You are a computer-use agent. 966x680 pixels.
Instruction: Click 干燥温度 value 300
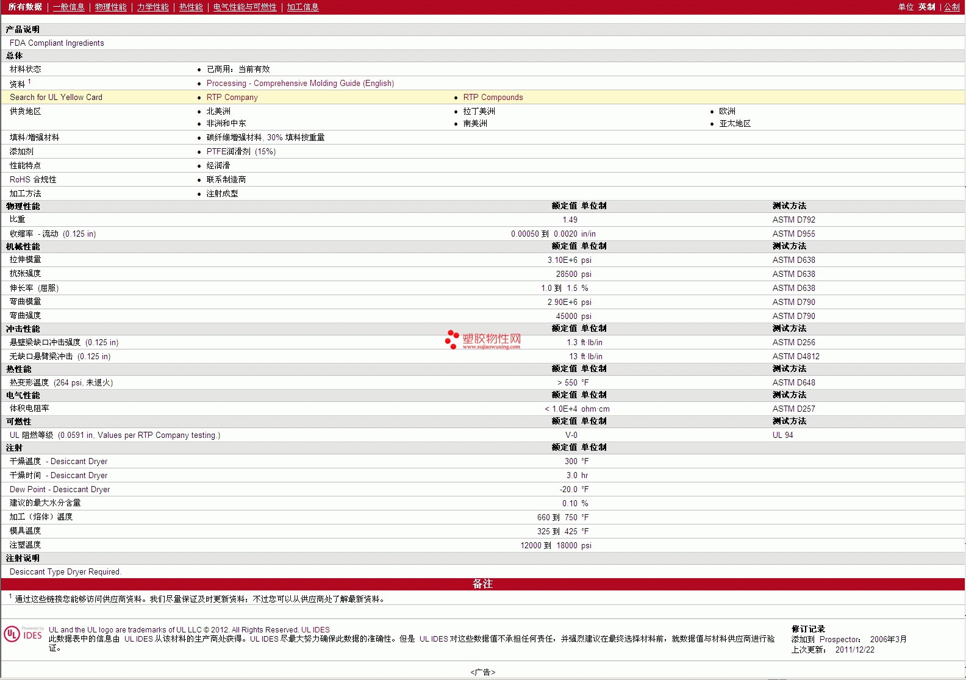pos(571,462)
